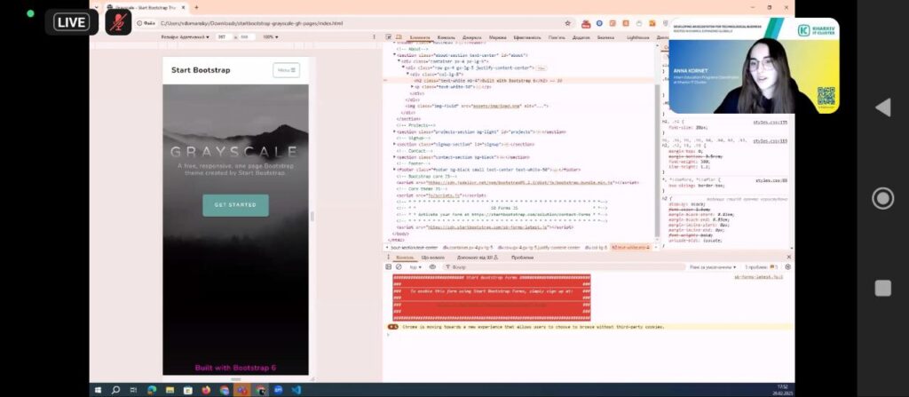Click the styles.css:155 source link in Styles
909x397 pixels.
[x=770, y=123]
